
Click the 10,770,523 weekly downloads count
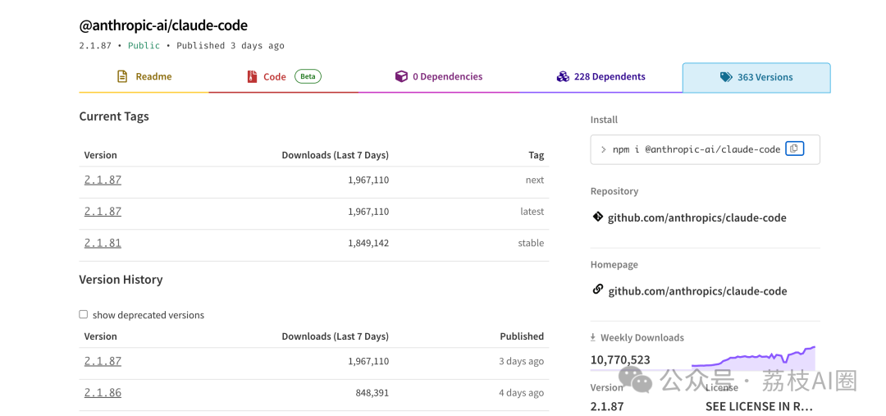pyautogui.click(x=620, y=359)
